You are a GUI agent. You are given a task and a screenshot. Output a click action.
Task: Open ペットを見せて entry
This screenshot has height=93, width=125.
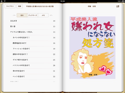pos(33,76)
